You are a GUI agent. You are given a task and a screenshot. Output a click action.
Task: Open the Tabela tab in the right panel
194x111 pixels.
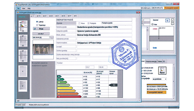[160, 61]
